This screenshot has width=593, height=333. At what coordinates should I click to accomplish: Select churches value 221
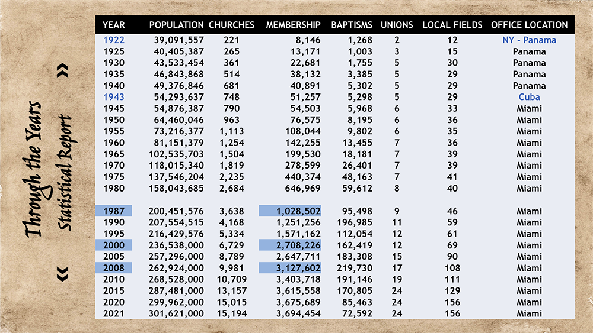tap(231, 40)
